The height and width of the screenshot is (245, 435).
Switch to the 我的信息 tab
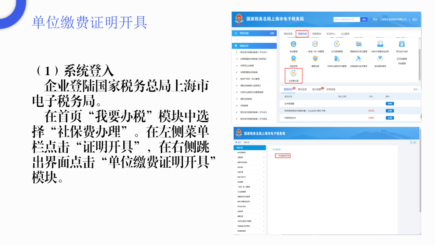[288, 34]
